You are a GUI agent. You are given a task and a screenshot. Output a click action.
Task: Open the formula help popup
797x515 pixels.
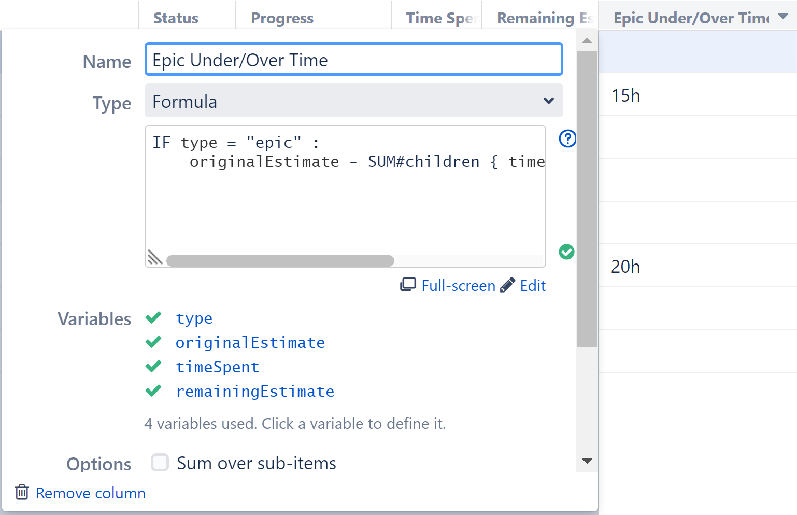coord(567,138)
